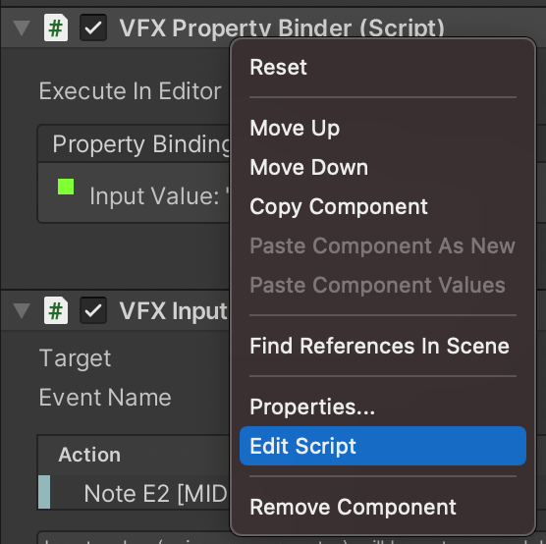The width and height of the screenshot is (546, 544).
Task: Select the Input Value property binding row
Action: pyautogui.click(x=134, y=192)
